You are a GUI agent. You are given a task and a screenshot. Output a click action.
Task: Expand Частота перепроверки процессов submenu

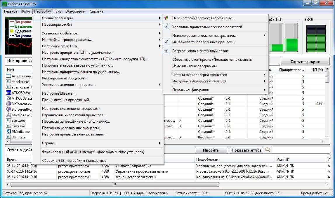click(x=215, y=75)
